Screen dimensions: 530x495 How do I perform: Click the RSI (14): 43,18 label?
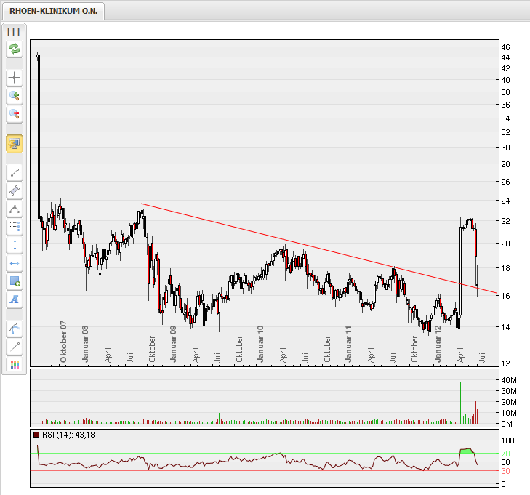click(68, 435)
